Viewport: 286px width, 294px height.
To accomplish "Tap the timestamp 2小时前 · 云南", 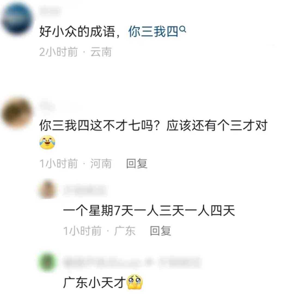I will tap(75, 52).
